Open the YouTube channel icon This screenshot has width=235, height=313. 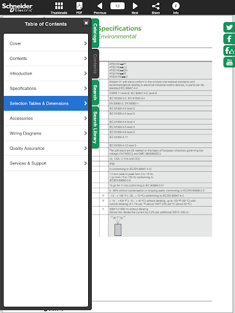[229, 62]
